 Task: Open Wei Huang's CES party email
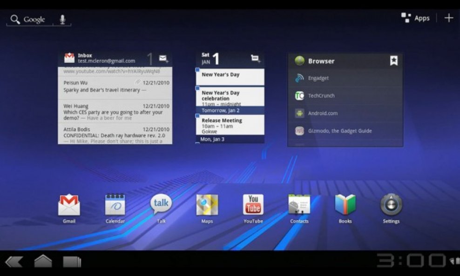tap(115, 111)
